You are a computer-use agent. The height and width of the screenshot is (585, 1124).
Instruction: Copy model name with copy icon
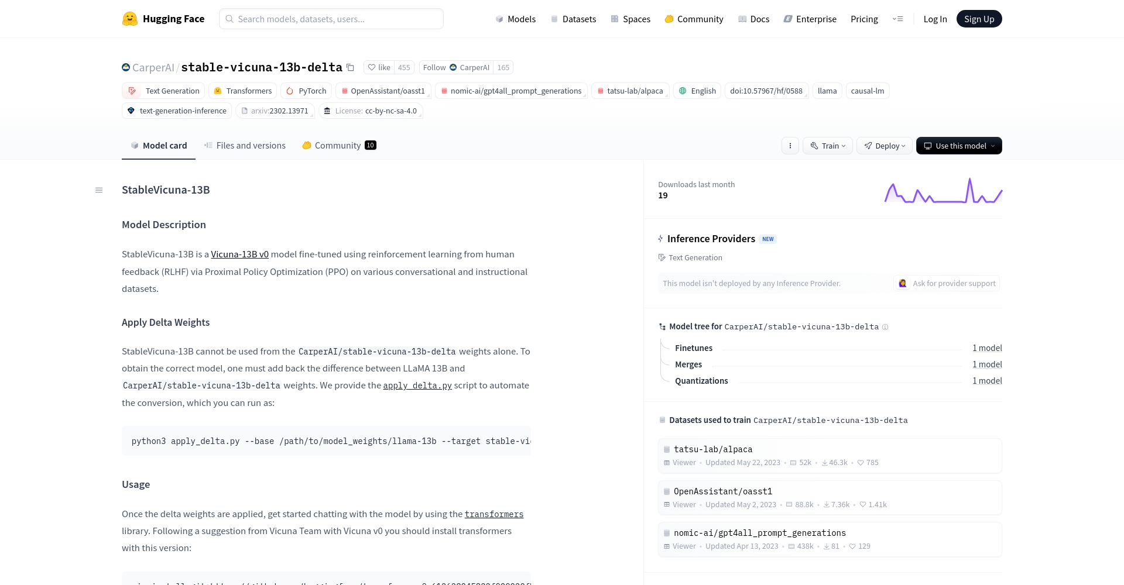350,67
